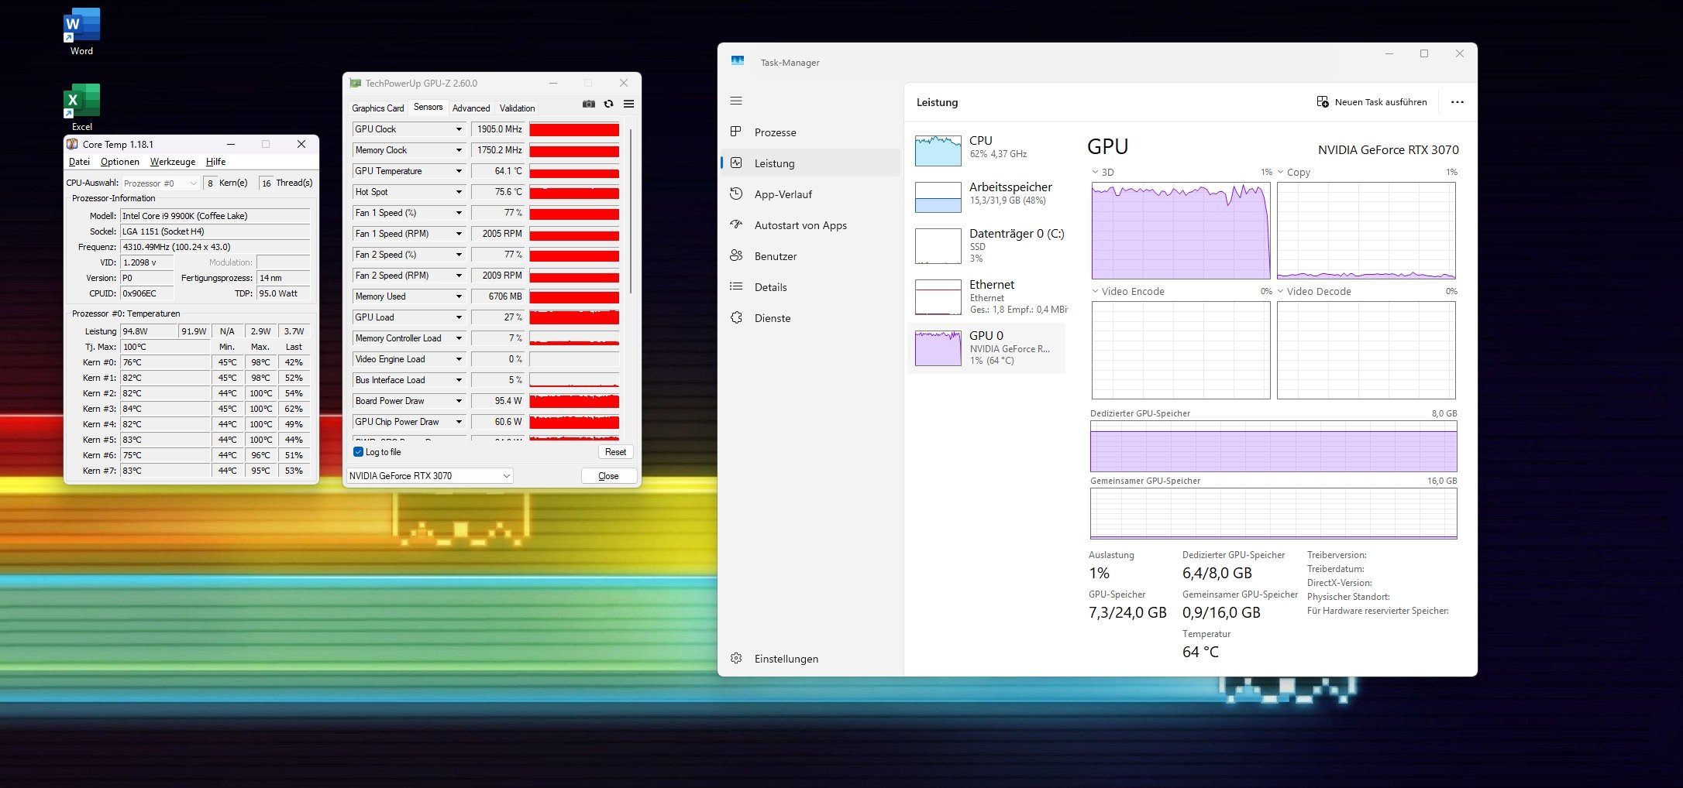The height and width of the screenshot is (788, 1683).
Task: Open the Hilfe menu in Core Temp
Action: pyautogui.click(x=215, y=162)
